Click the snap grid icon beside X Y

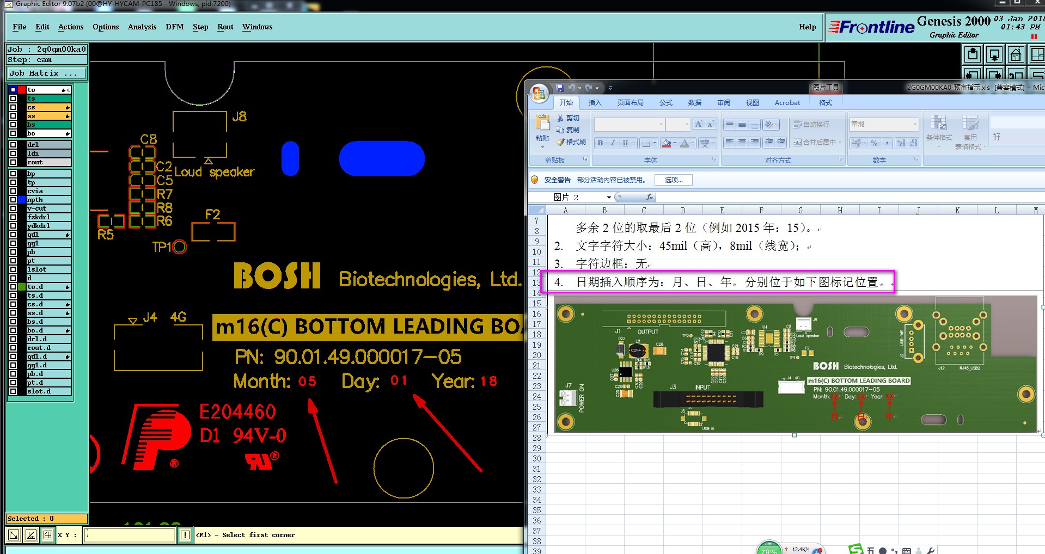click(48, 535)
